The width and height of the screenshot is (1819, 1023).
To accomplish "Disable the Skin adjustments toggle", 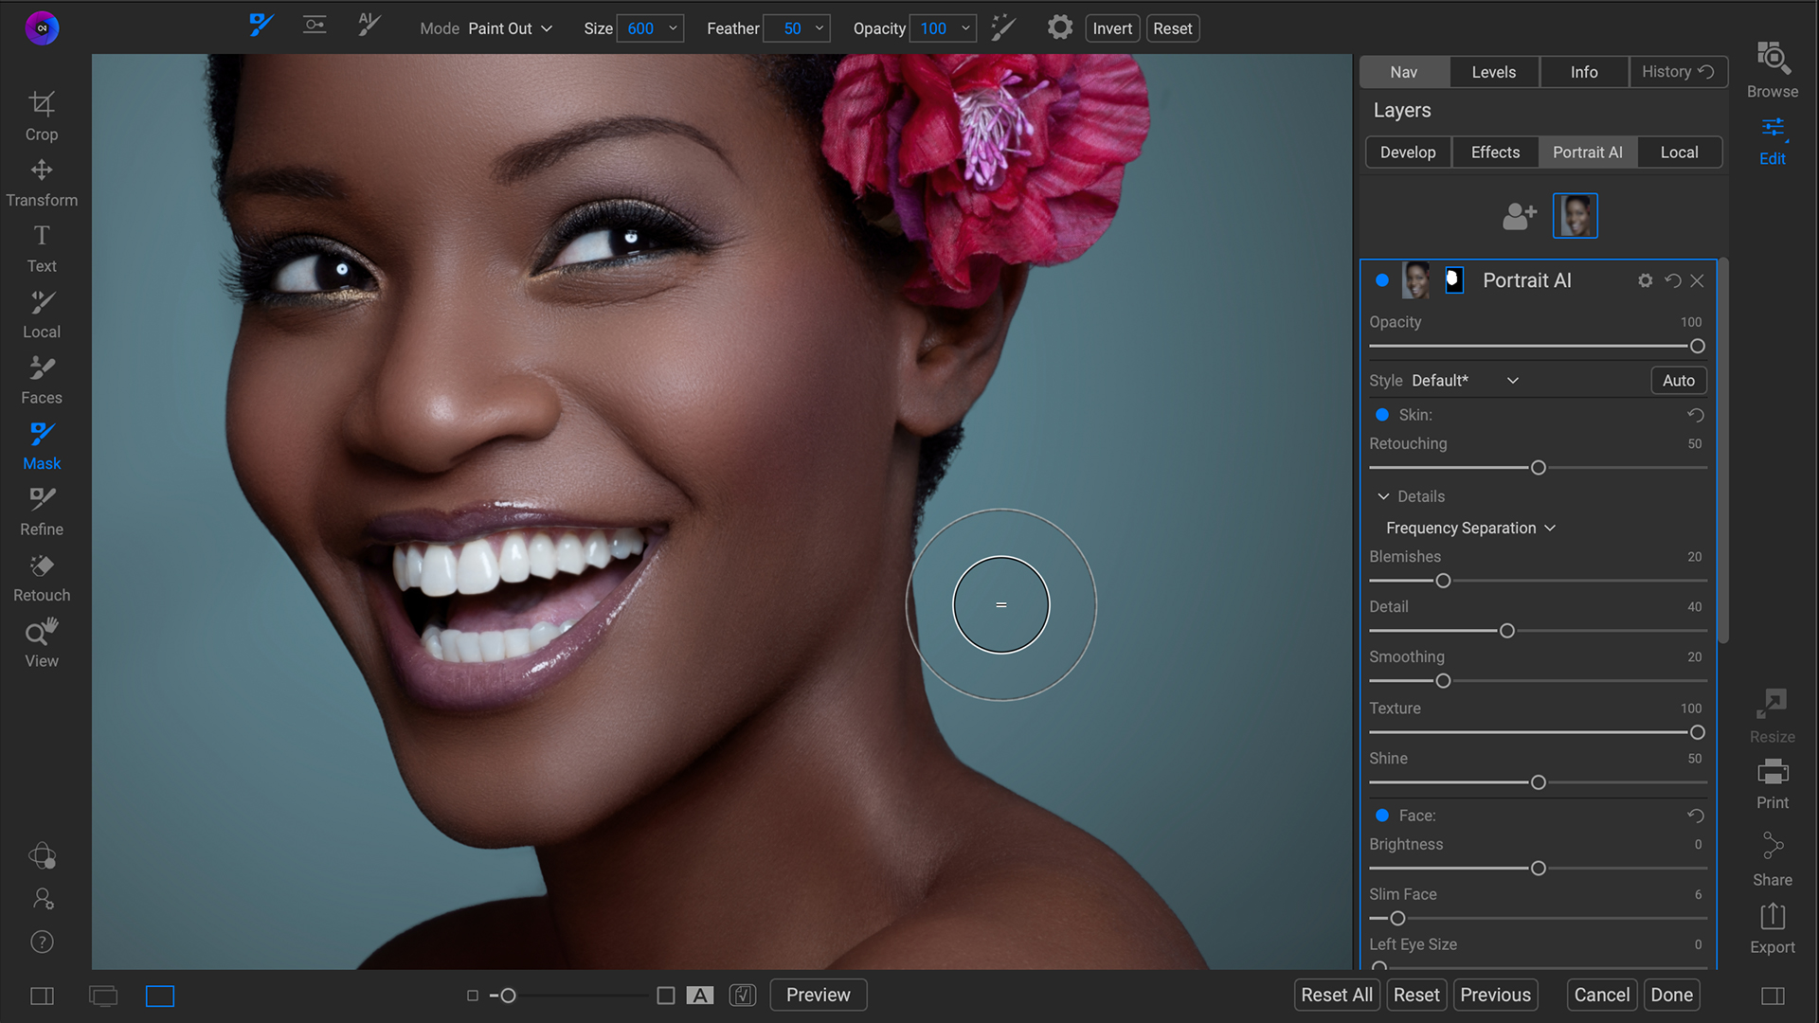I will (x=1382, y=415).
